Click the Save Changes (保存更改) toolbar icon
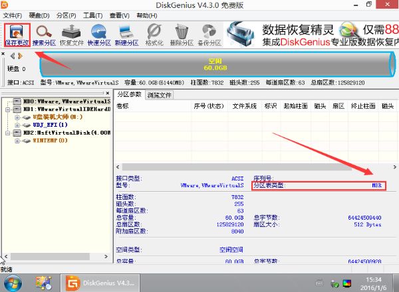Image resolution: width=399 pixels, height=292 pixels. tap(17, 35)
